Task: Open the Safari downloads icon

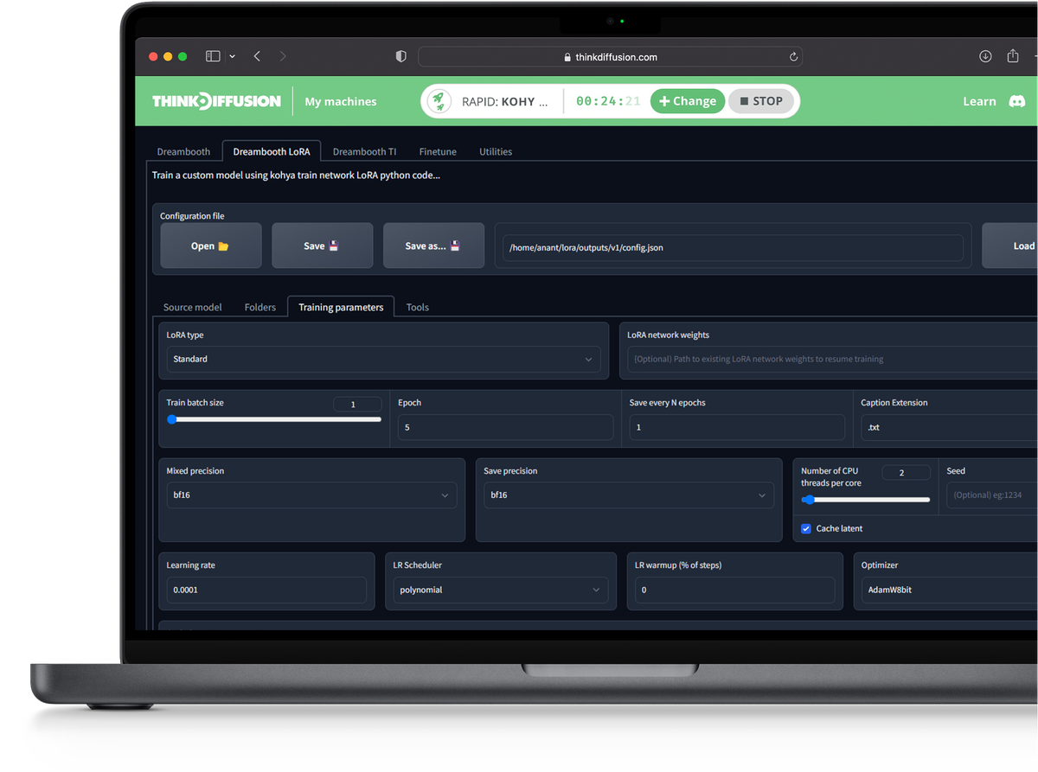Action: [x=985, y=56]
